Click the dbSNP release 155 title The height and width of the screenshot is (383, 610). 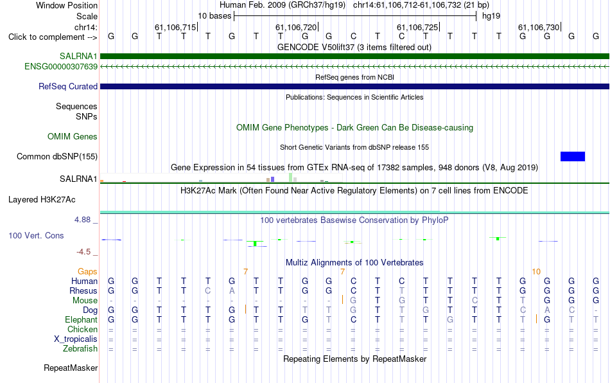[354, 148]
